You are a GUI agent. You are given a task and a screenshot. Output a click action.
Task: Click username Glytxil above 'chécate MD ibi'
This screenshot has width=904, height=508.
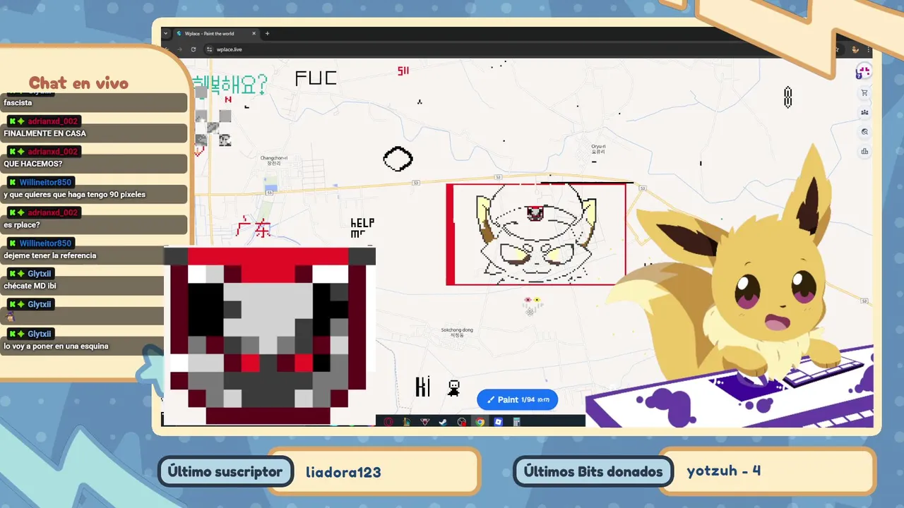(x=40, y=274)
